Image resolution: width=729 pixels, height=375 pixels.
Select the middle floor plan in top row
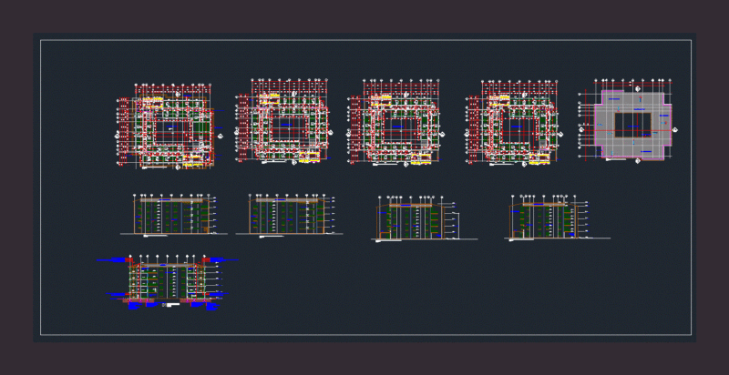[x=395, y=122]
